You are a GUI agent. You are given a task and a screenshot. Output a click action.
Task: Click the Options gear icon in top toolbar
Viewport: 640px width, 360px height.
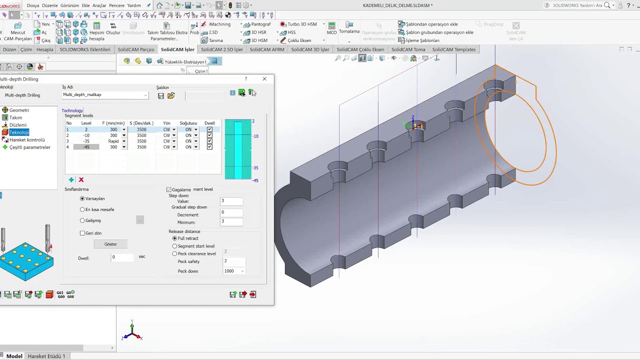pos(246,5)
